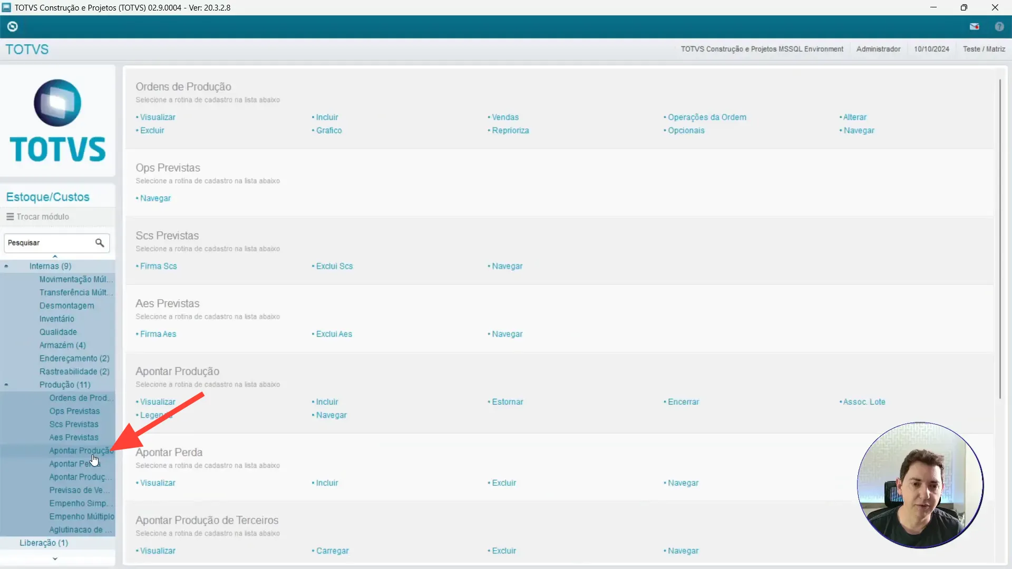Open Transferência Múlt... menu item
This screenshot has width=1012, height=569.
tap(76, 292)
